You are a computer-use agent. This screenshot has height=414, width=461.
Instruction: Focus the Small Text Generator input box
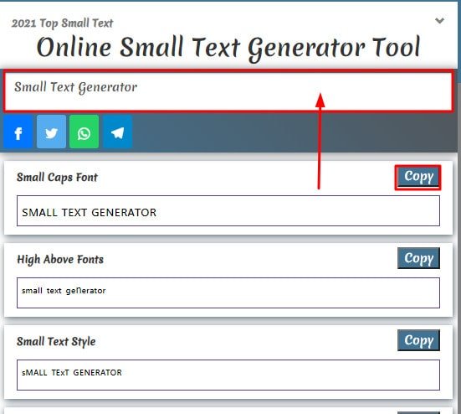point(228,91)
